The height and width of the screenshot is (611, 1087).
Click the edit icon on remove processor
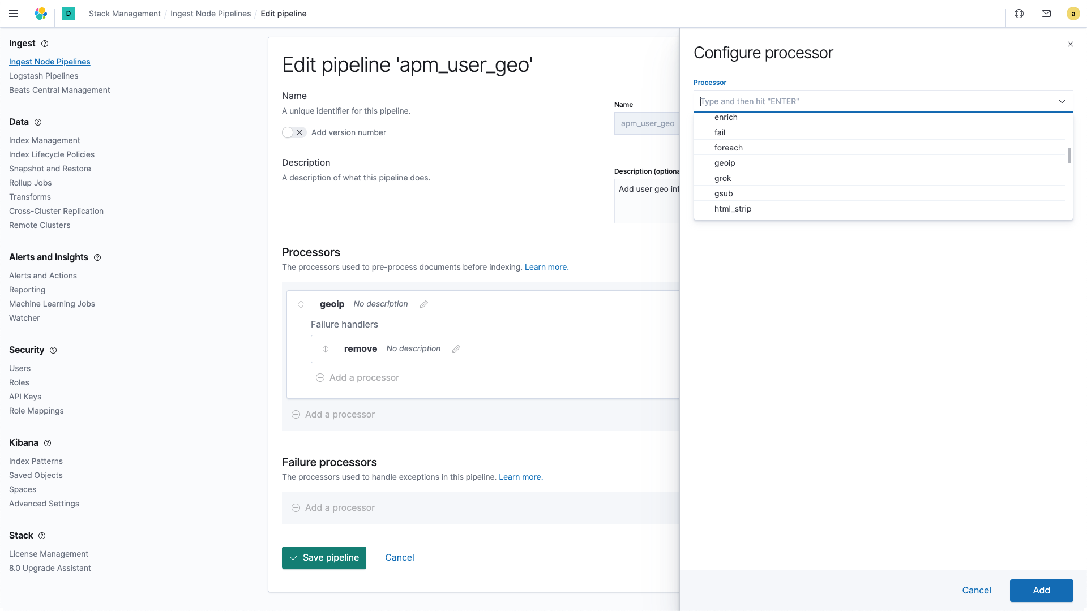[x=456, y=349]
